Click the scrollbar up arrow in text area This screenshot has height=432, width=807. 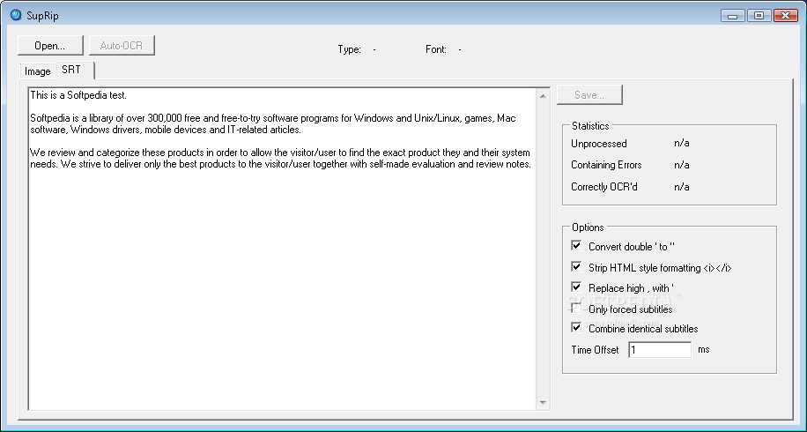point(543,96)
